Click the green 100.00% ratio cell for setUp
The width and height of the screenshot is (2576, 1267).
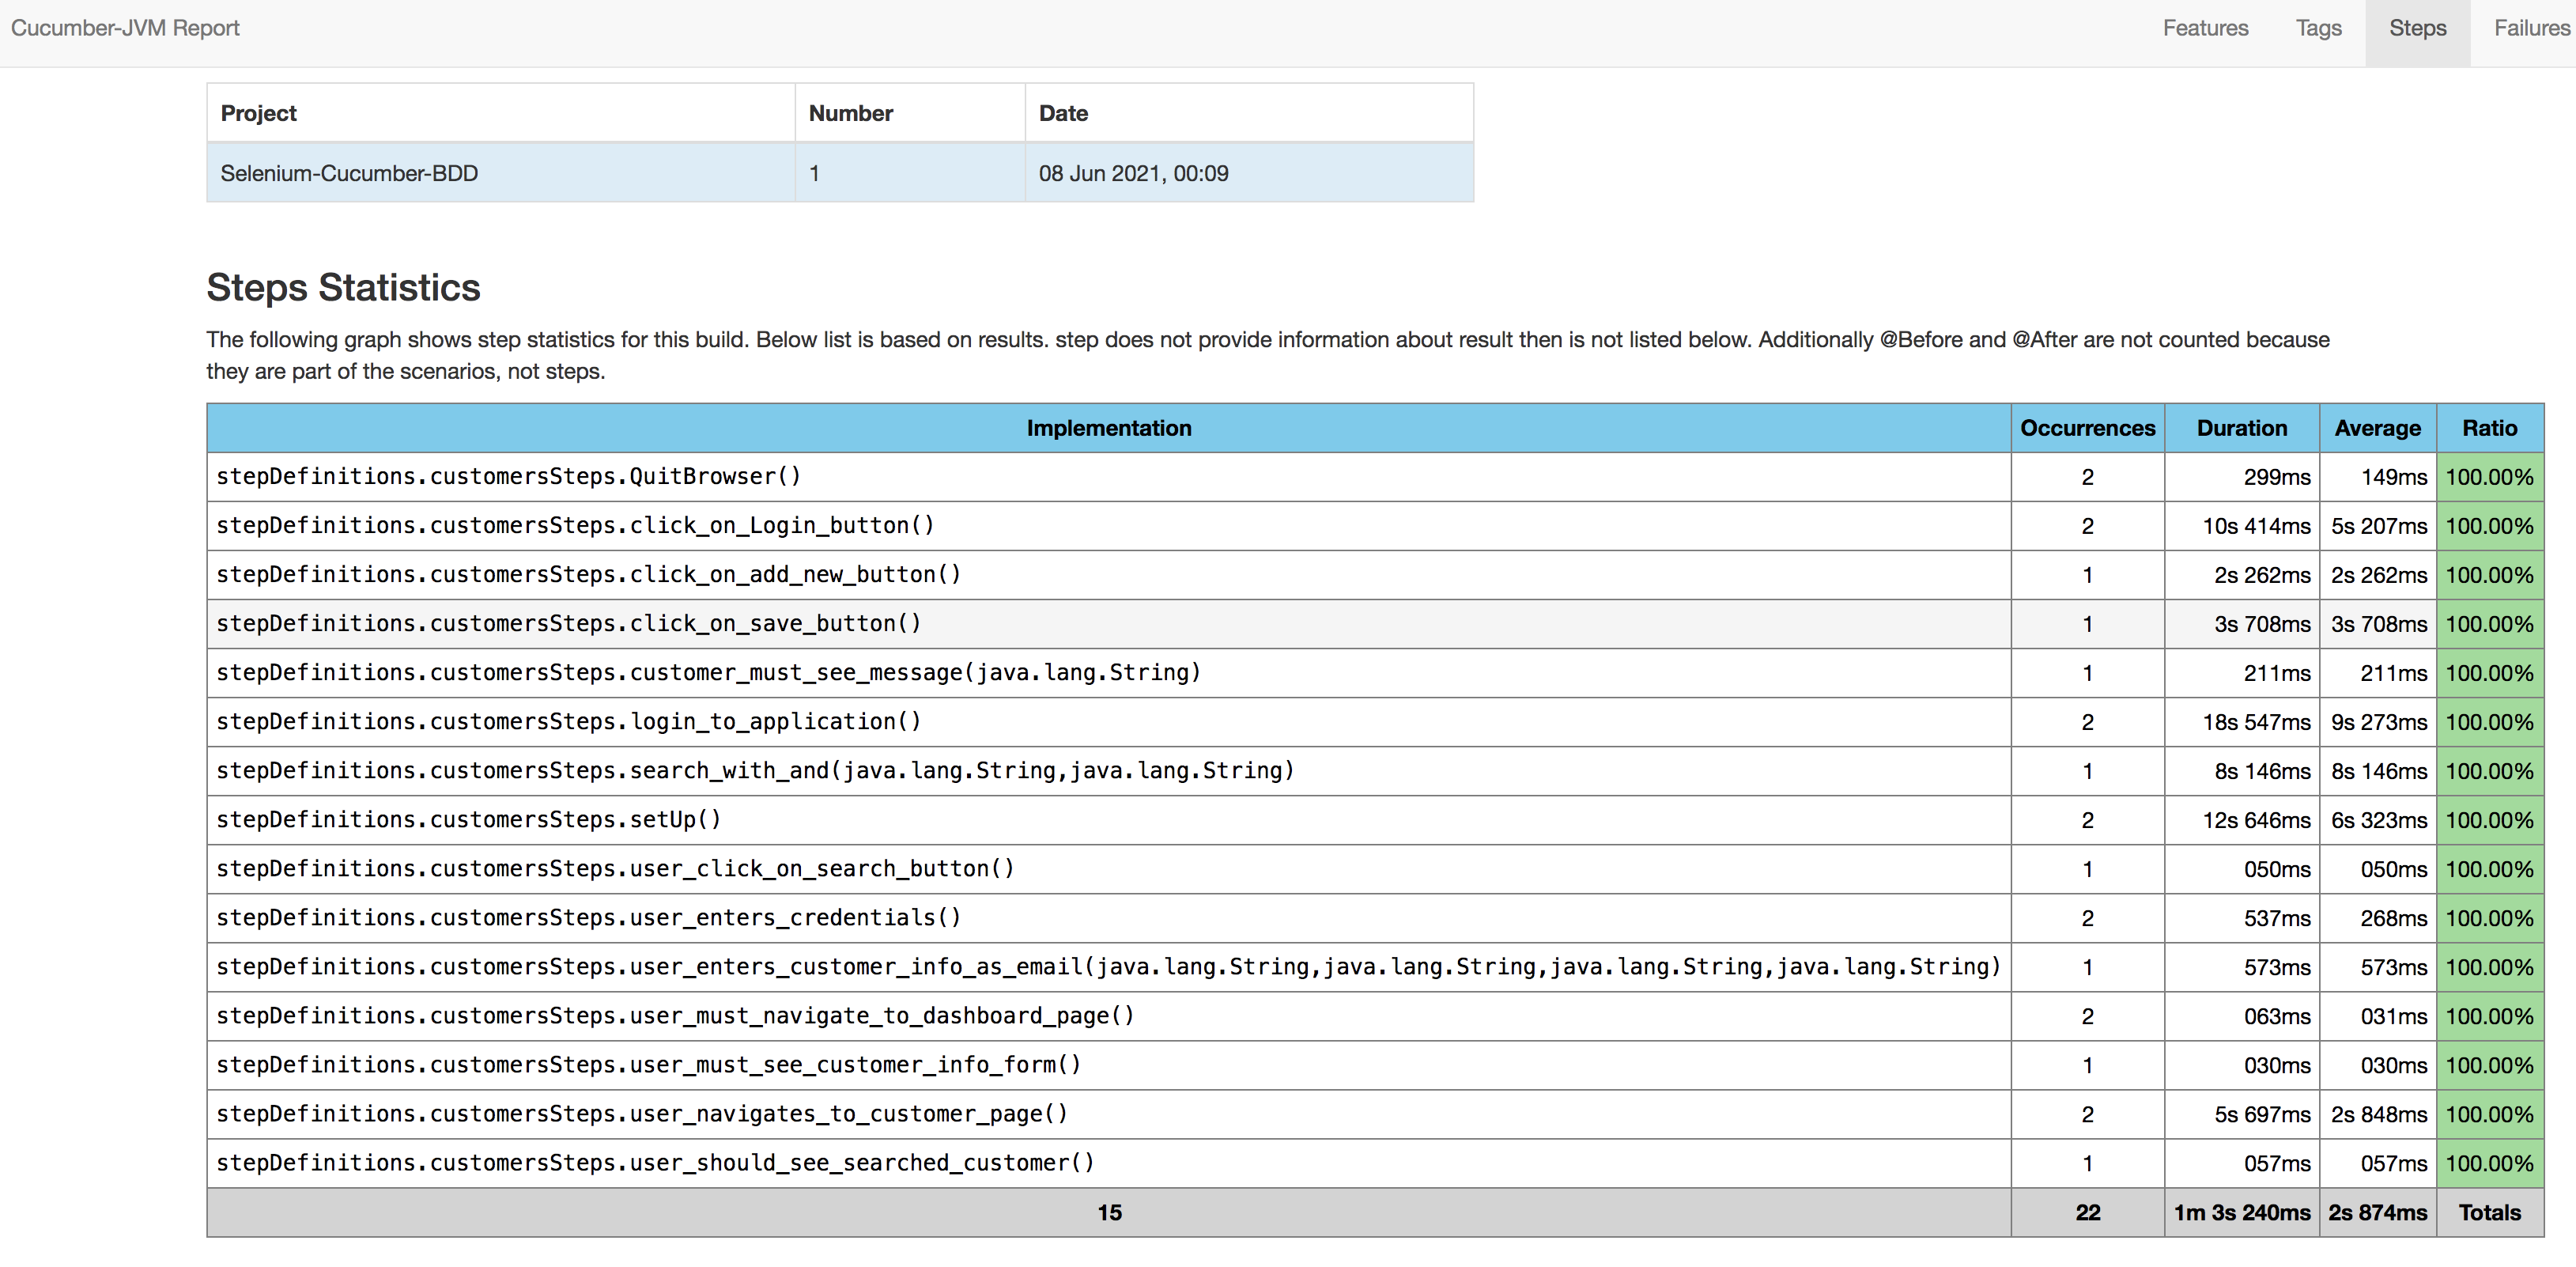[2490, 820]
